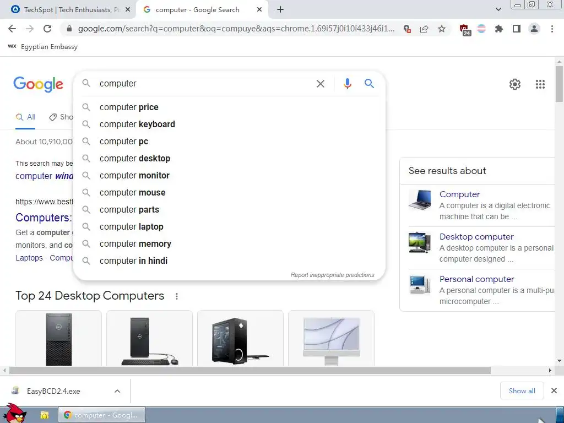Choose suggestion computer keyboard
This screenshot has width=564, height=423.
pos(229,124)
